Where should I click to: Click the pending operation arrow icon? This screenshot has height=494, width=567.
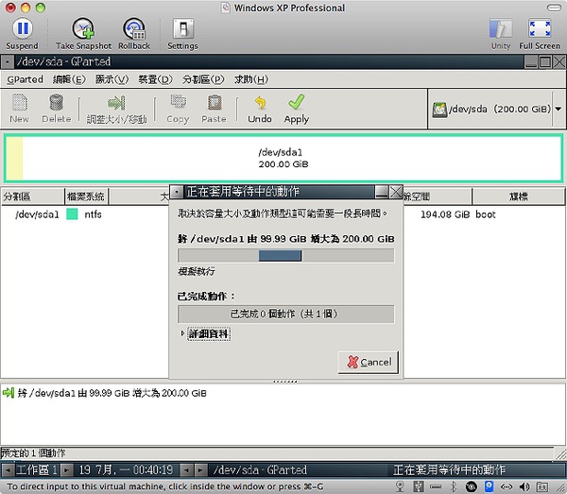coord(8,392)
